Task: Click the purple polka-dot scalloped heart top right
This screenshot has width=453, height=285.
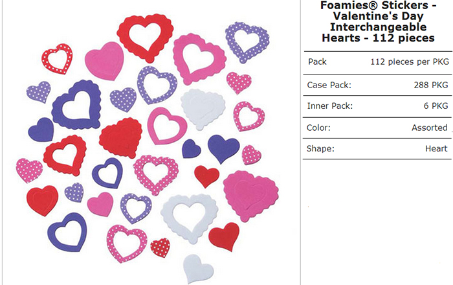Action: click(x=247, y=42)
